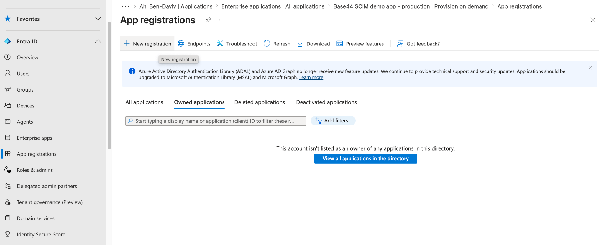The image size is (604, 245).
Task: Open the Deactivated applications tab
Action: 326,102
